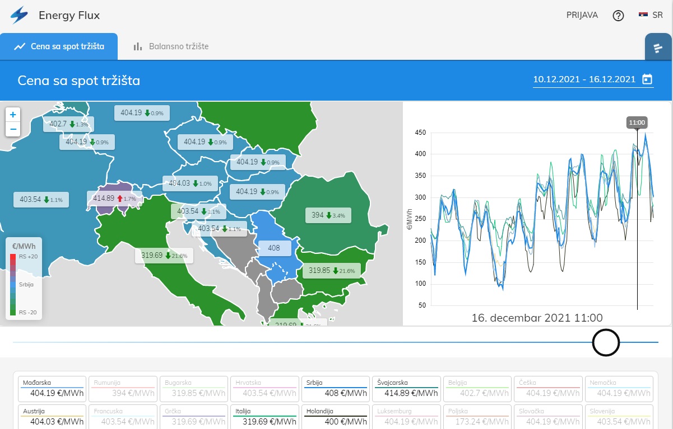Toggle Hrvatska series in the legend

(264, 389)
